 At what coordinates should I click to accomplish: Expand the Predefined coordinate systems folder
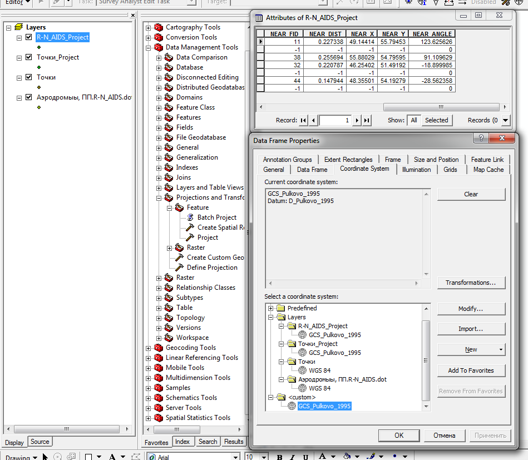click(x=271, y=308)
